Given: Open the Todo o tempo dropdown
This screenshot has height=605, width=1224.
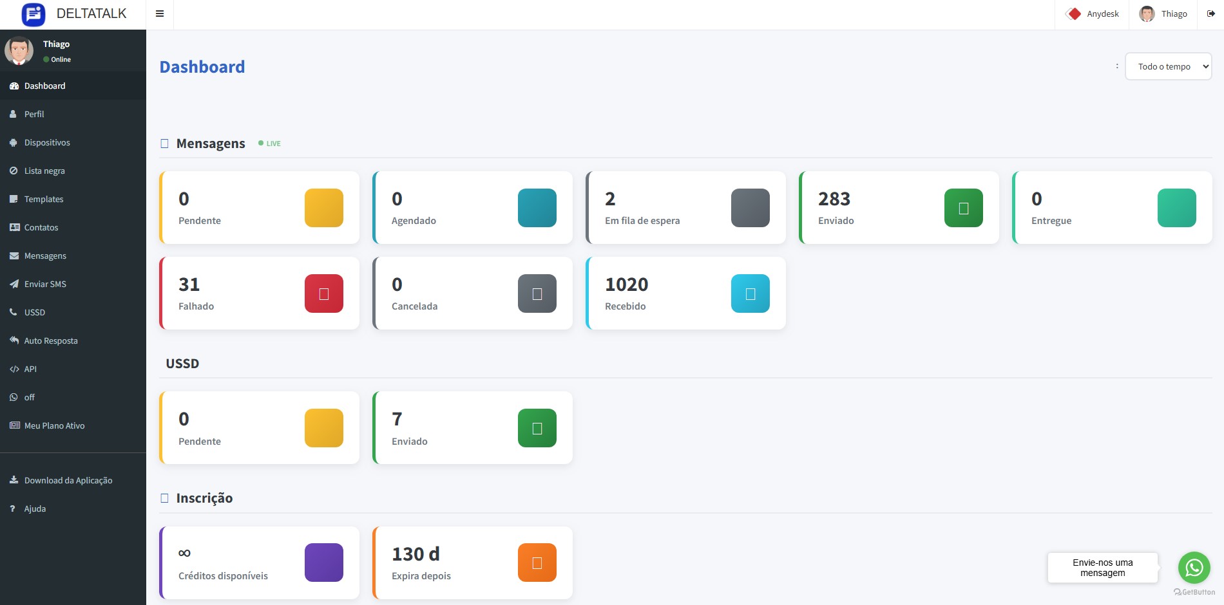Looking at the screenshot, I should pos(1168,66).
